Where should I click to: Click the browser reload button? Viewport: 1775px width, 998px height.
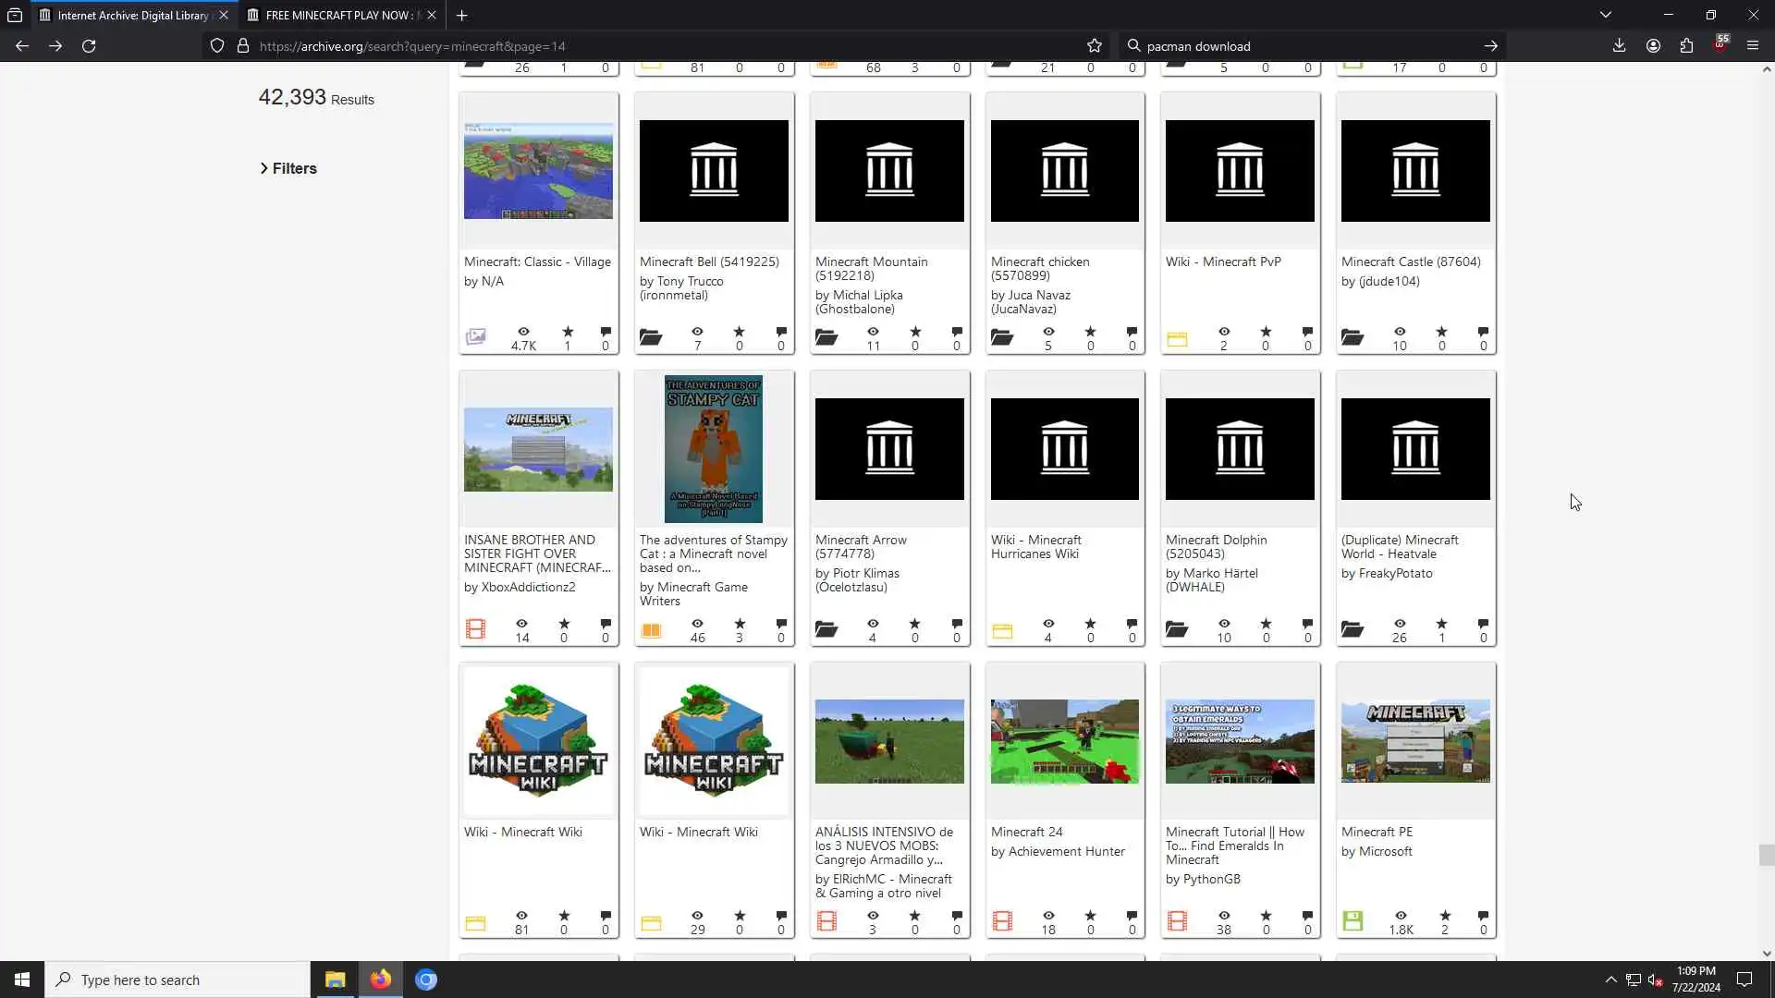pyautogui.click(x=89, y=46)
